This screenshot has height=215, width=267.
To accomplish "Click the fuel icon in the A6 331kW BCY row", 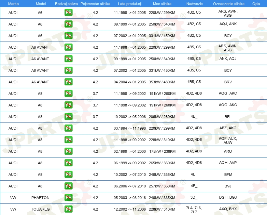I will click(68, 36).
